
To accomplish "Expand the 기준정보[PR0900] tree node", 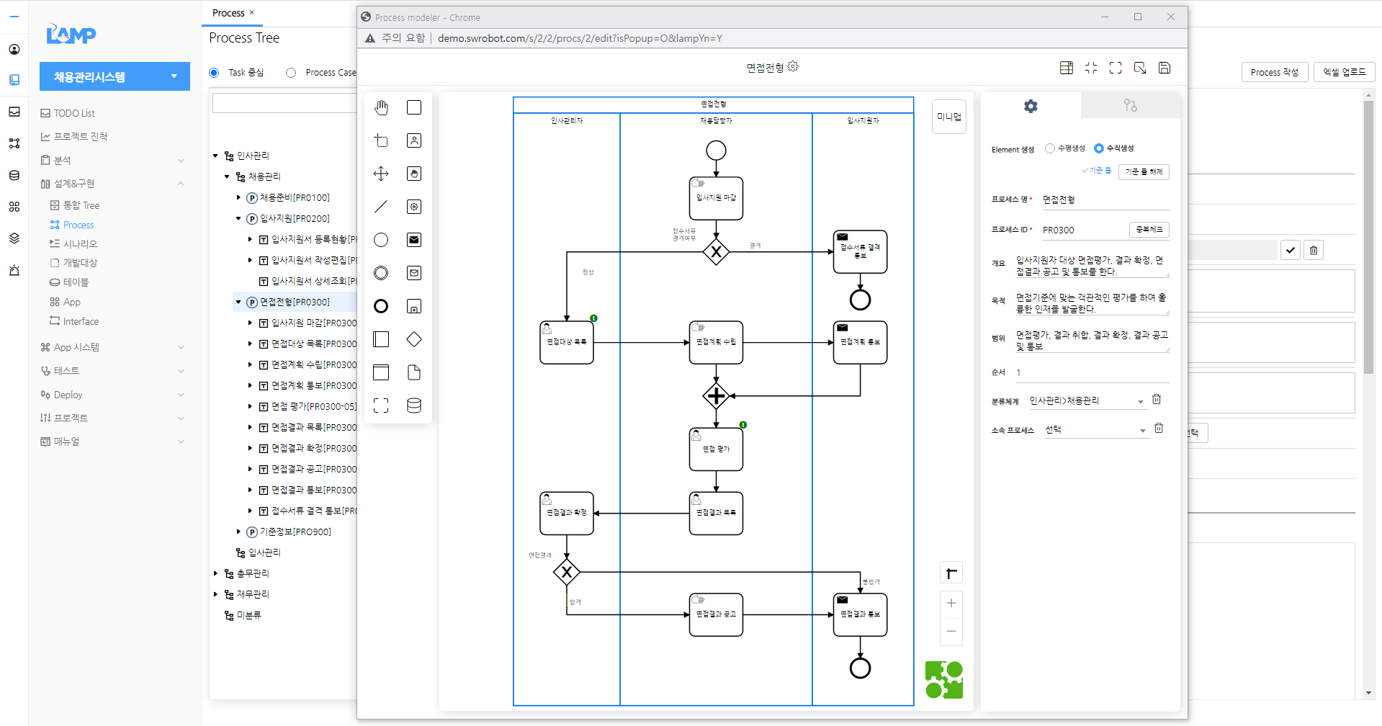I will point(238,532).
